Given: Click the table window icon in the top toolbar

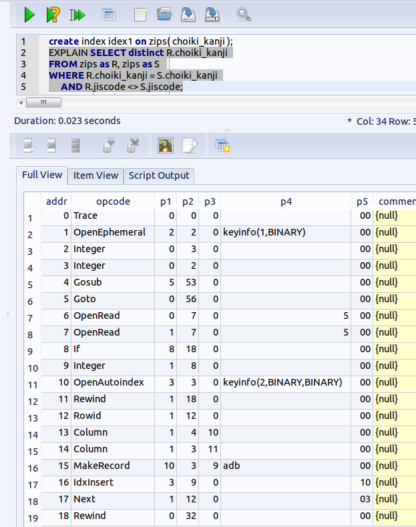Looking at the screenshot, I should coord(109,15).
